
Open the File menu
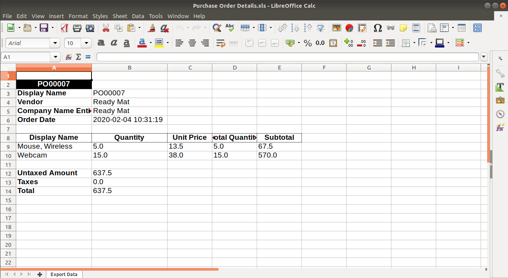(7, 16)
